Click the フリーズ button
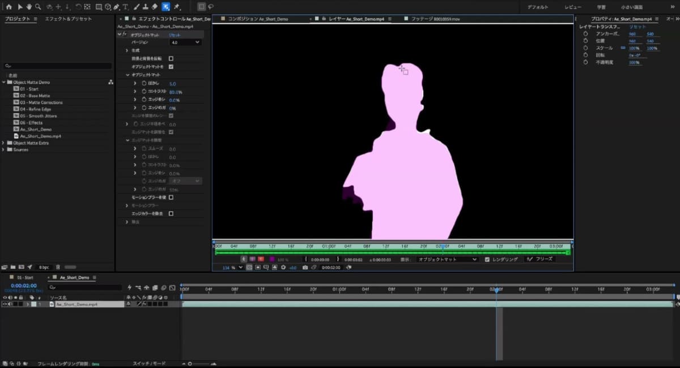 coord(539,259)
